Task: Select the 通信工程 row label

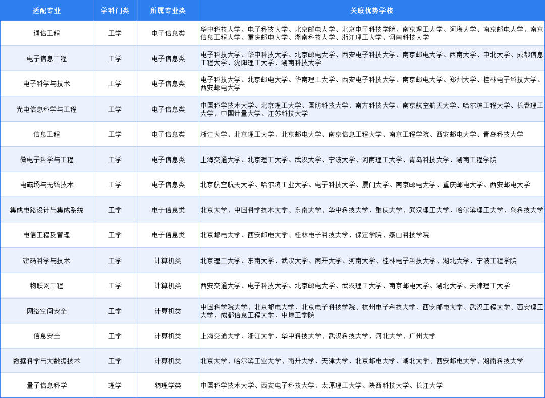Action: coord(47,33)
